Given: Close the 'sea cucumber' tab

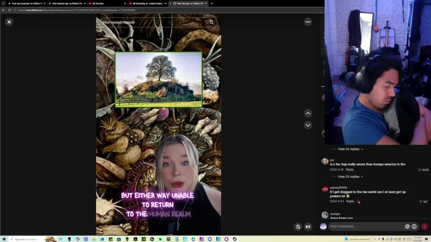Looking at the screenshot, I should click(44, 3).
